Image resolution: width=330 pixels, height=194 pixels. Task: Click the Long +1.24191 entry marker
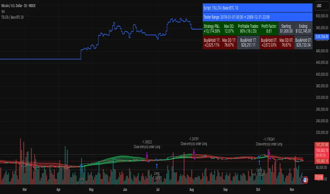[x=157, y=176]
